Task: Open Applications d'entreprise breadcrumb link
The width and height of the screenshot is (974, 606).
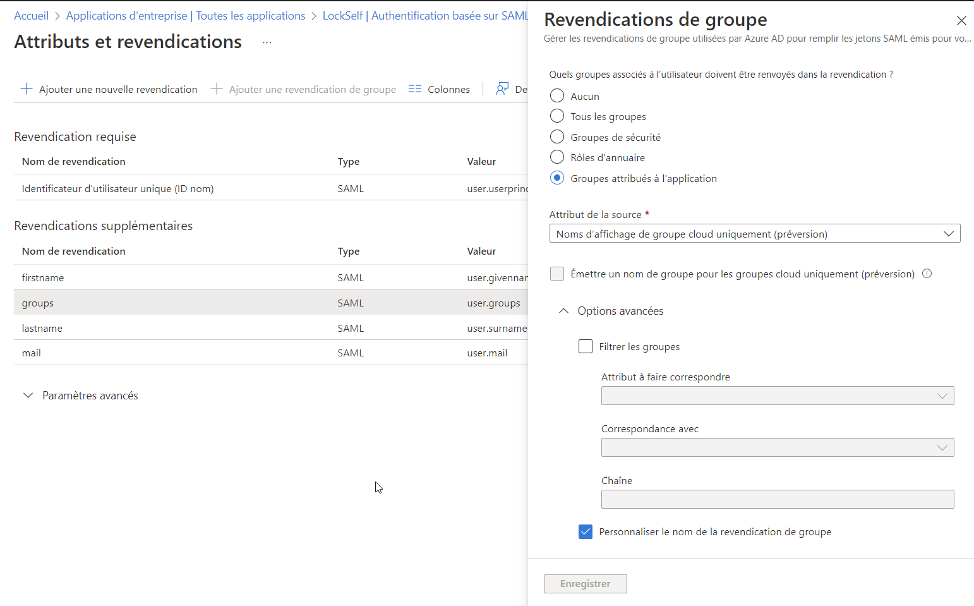Action: click(x=126, y=16)
